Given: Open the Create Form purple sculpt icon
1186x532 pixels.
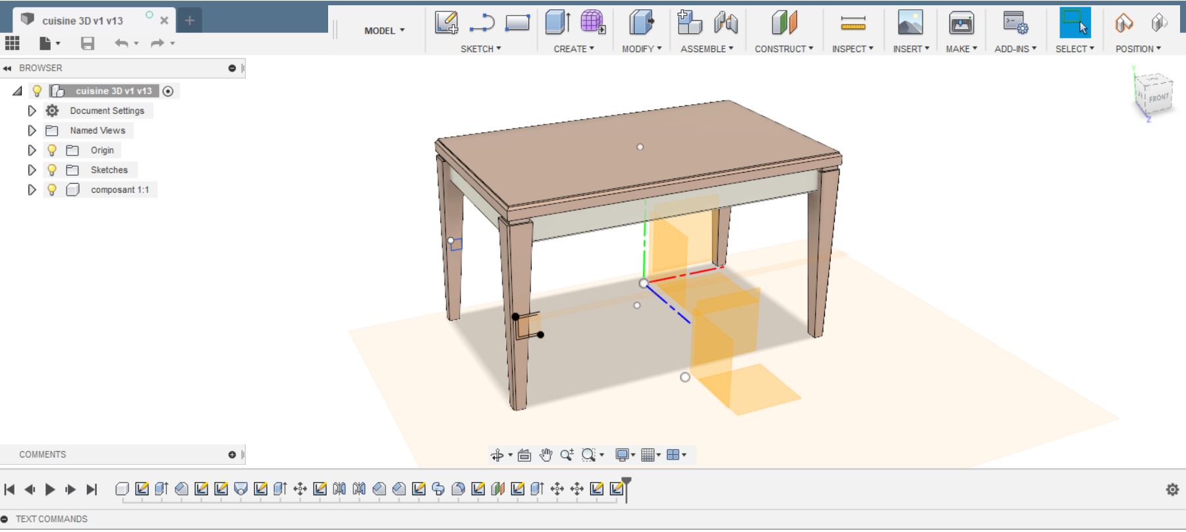Looking at the screenshot, I should 592,22.
